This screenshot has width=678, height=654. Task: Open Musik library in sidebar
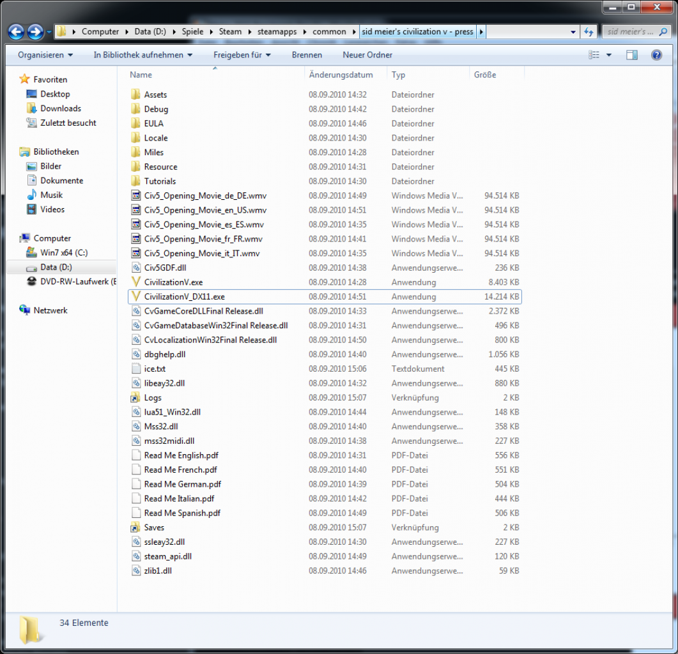(x=52, y=195)
